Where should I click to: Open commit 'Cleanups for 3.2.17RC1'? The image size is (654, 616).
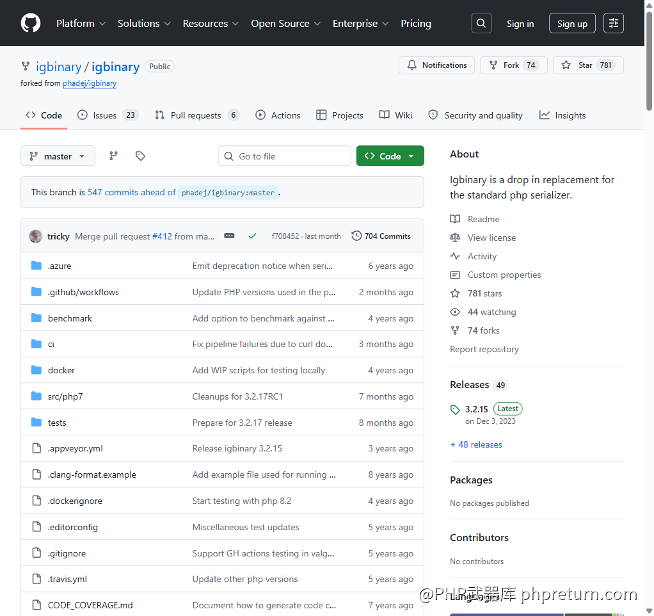[238, 396]
